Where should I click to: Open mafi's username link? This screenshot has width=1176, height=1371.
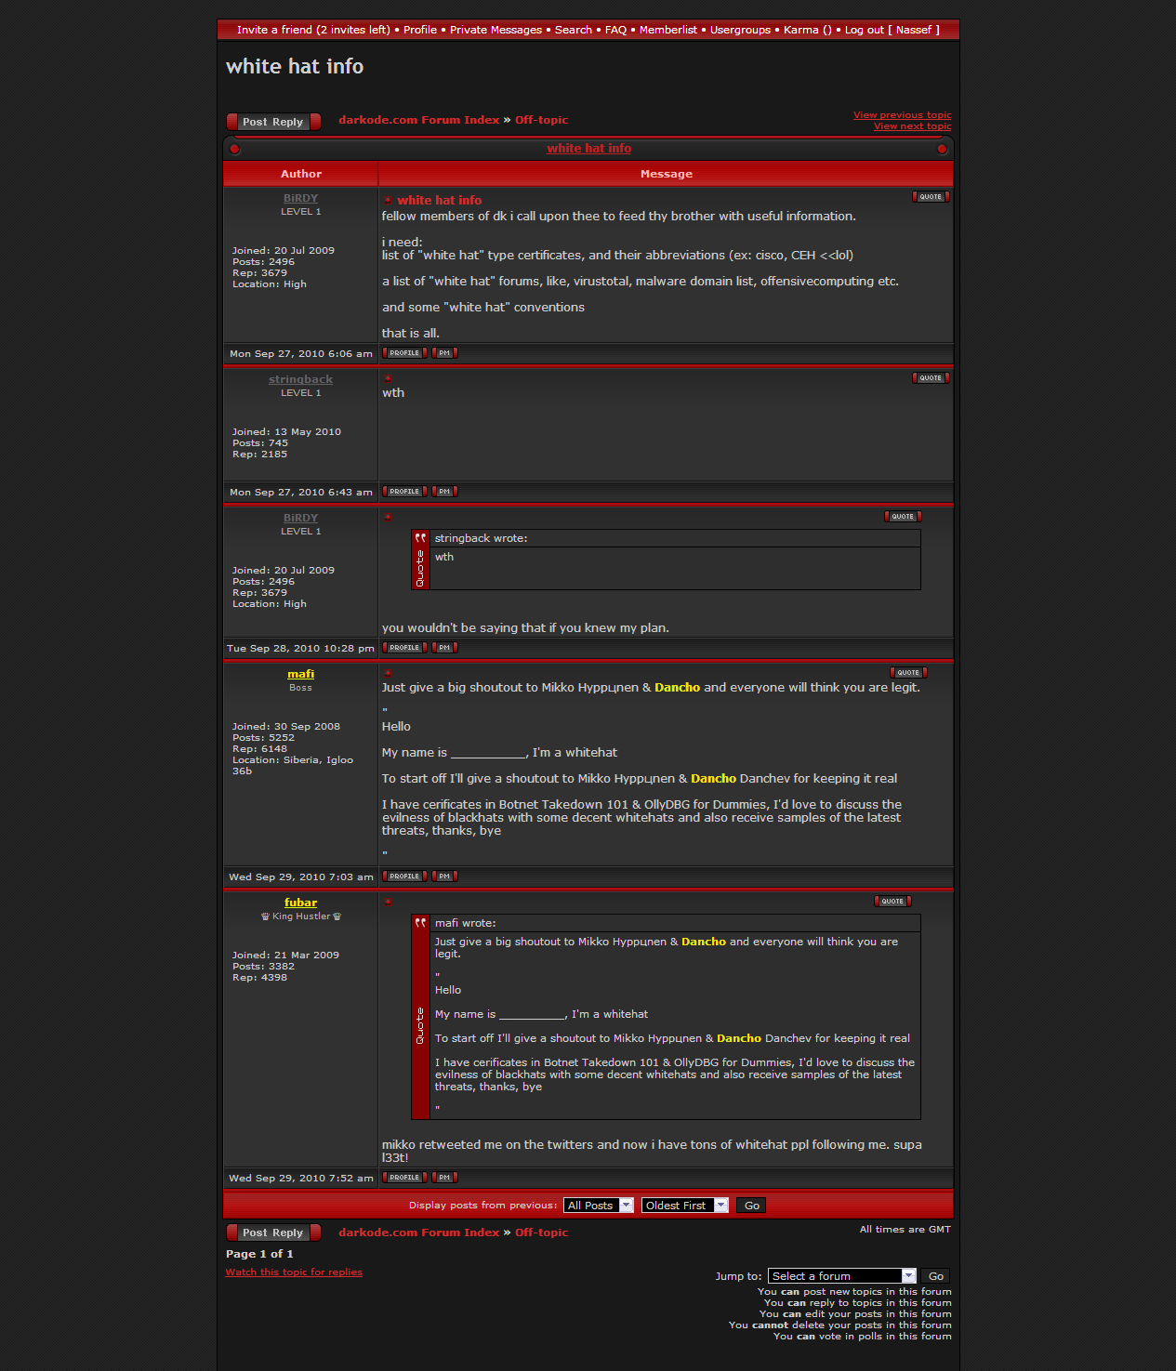point(300,674)
